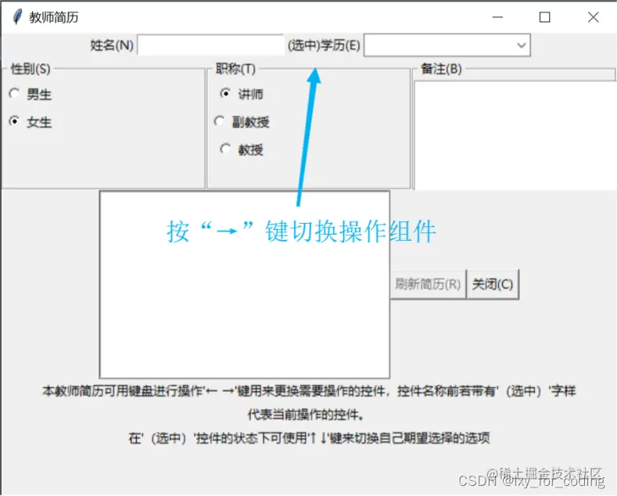Click the feather app icon in title bar
This screenshot has height=496, width=617.
[x=17, y=17]
